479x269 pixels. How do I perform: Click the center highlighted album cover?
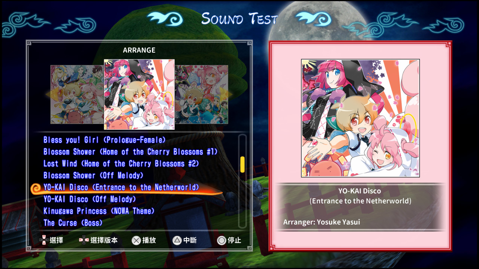point(139,95)
